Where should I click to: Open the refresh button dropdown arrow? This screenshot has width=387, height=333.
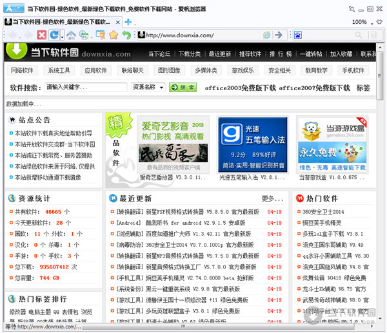[62, 35]
